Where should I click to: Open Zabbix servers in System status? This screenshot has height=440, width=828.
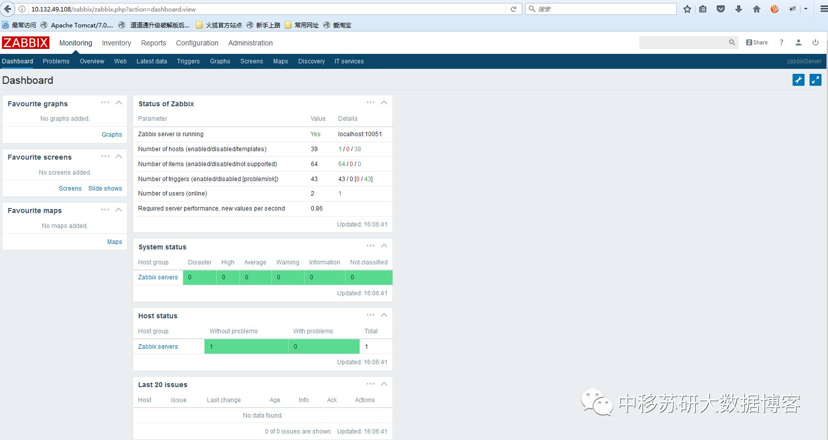tap(158, 277)
